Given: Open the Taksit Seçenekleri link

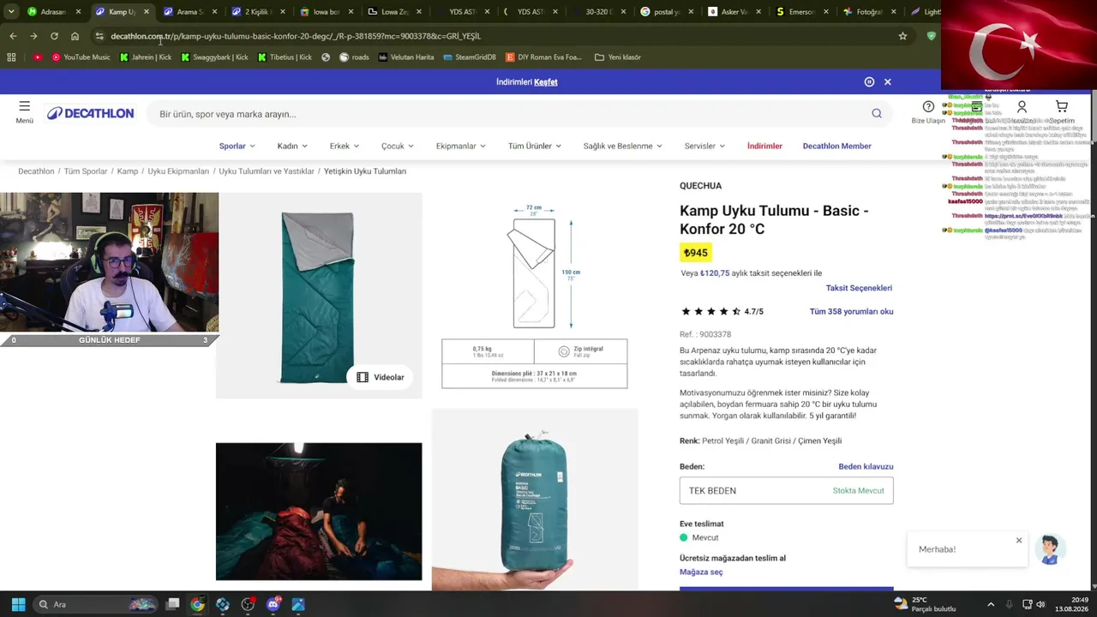Looking at the screenshot, I should (x=859, y=288).
